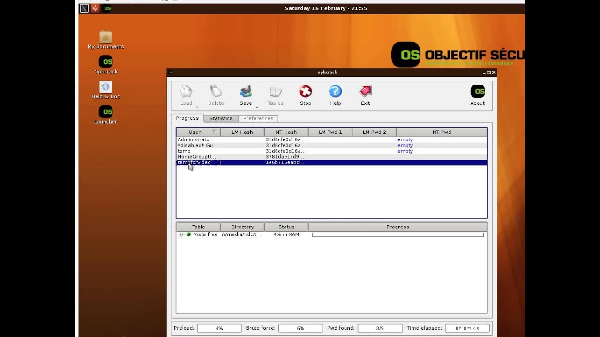Viewport: 600px width, 337px height.
Task: Click the Exit toolbar icon
Action: 365,91
